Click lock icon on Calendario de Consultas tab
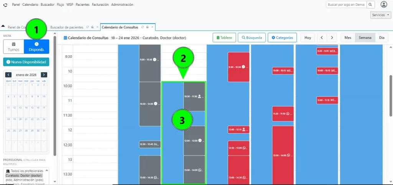The height and width of the screenshot is (185, 393). click(147, 27)
